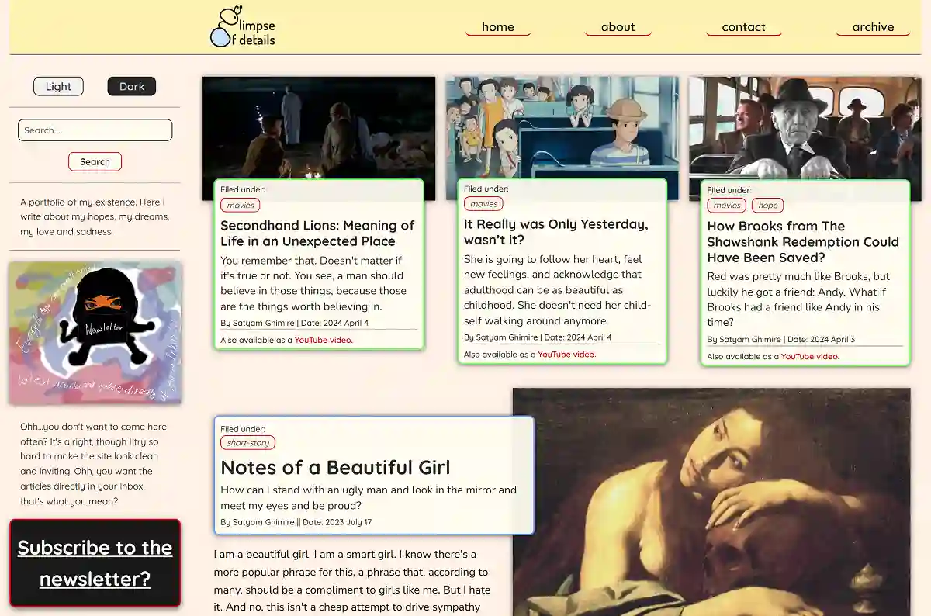Visit the archive section

pyautogui.click(x=872, y=26)
